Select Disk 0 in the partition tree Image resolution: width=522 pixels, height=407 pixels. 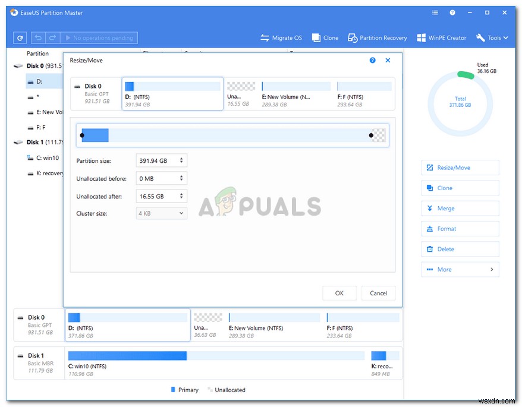click(37, 66)
